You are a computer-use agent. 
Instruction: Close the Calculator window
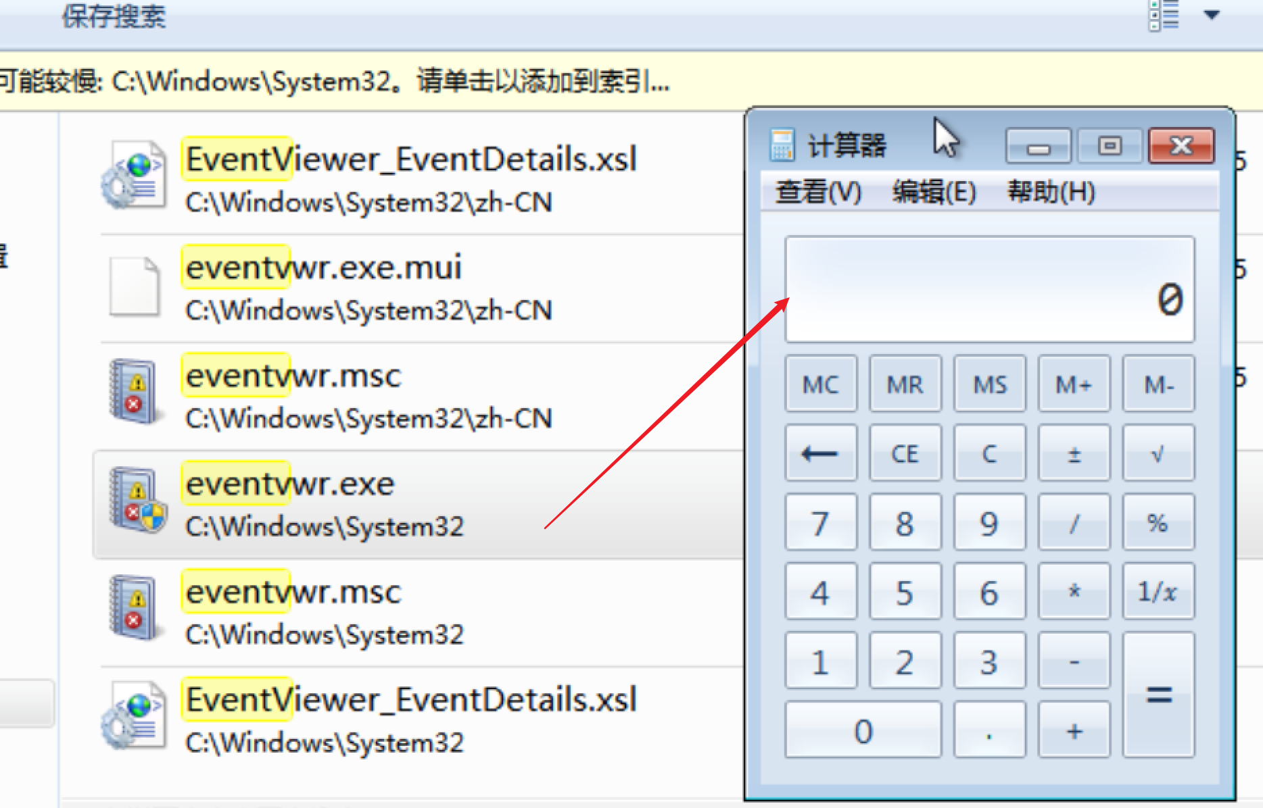click(x=1181, y=146)
